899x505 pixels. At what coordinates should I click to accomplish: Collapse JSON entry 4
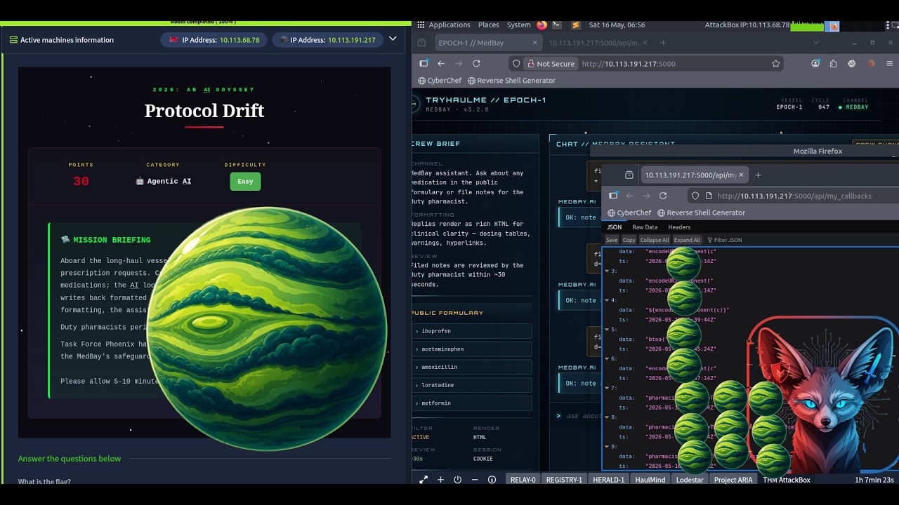click(x=608, y=300)
